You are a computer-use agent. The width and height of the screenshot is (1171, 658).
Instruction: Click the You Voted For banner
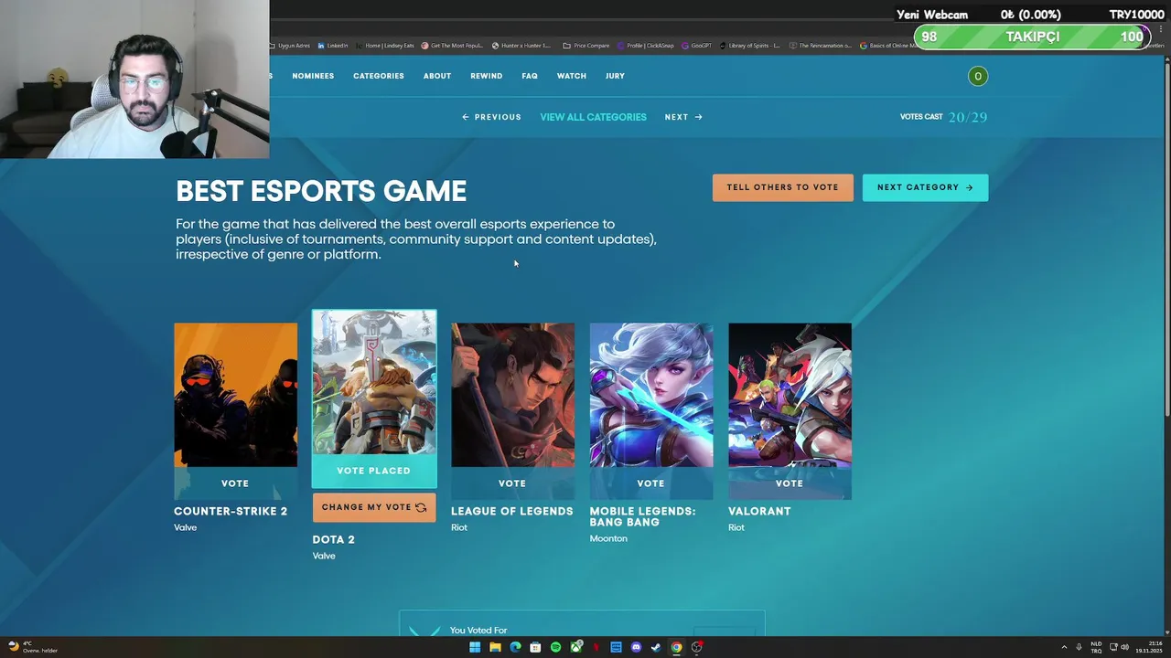[581, 623]
